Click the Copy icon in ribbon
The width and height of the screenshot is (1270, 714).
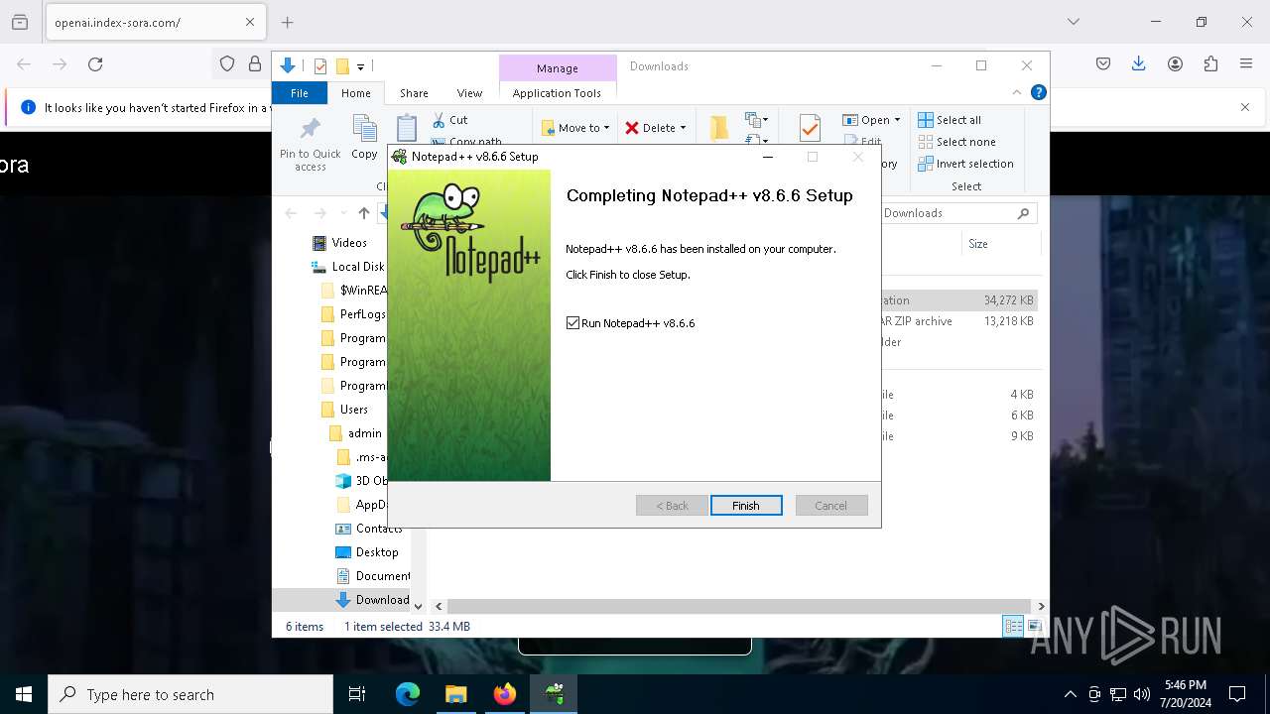click(x=364, y=129)
